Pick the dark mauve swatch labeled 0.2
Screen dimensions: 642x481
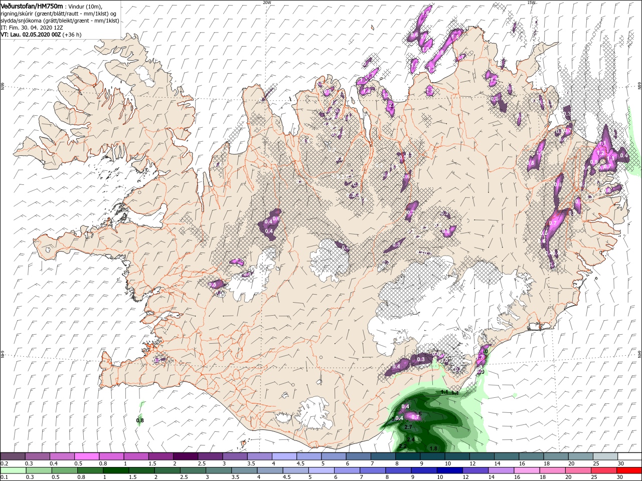(13, 456)
